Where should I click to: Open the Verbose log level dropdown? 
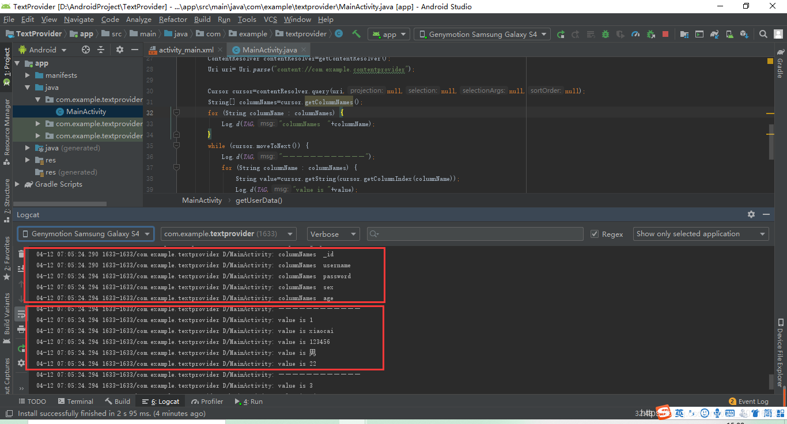334,234
